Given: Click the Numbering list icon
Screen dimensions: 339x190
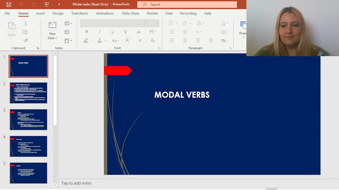Looking at the screenshot, I should (x=185, y=23).
